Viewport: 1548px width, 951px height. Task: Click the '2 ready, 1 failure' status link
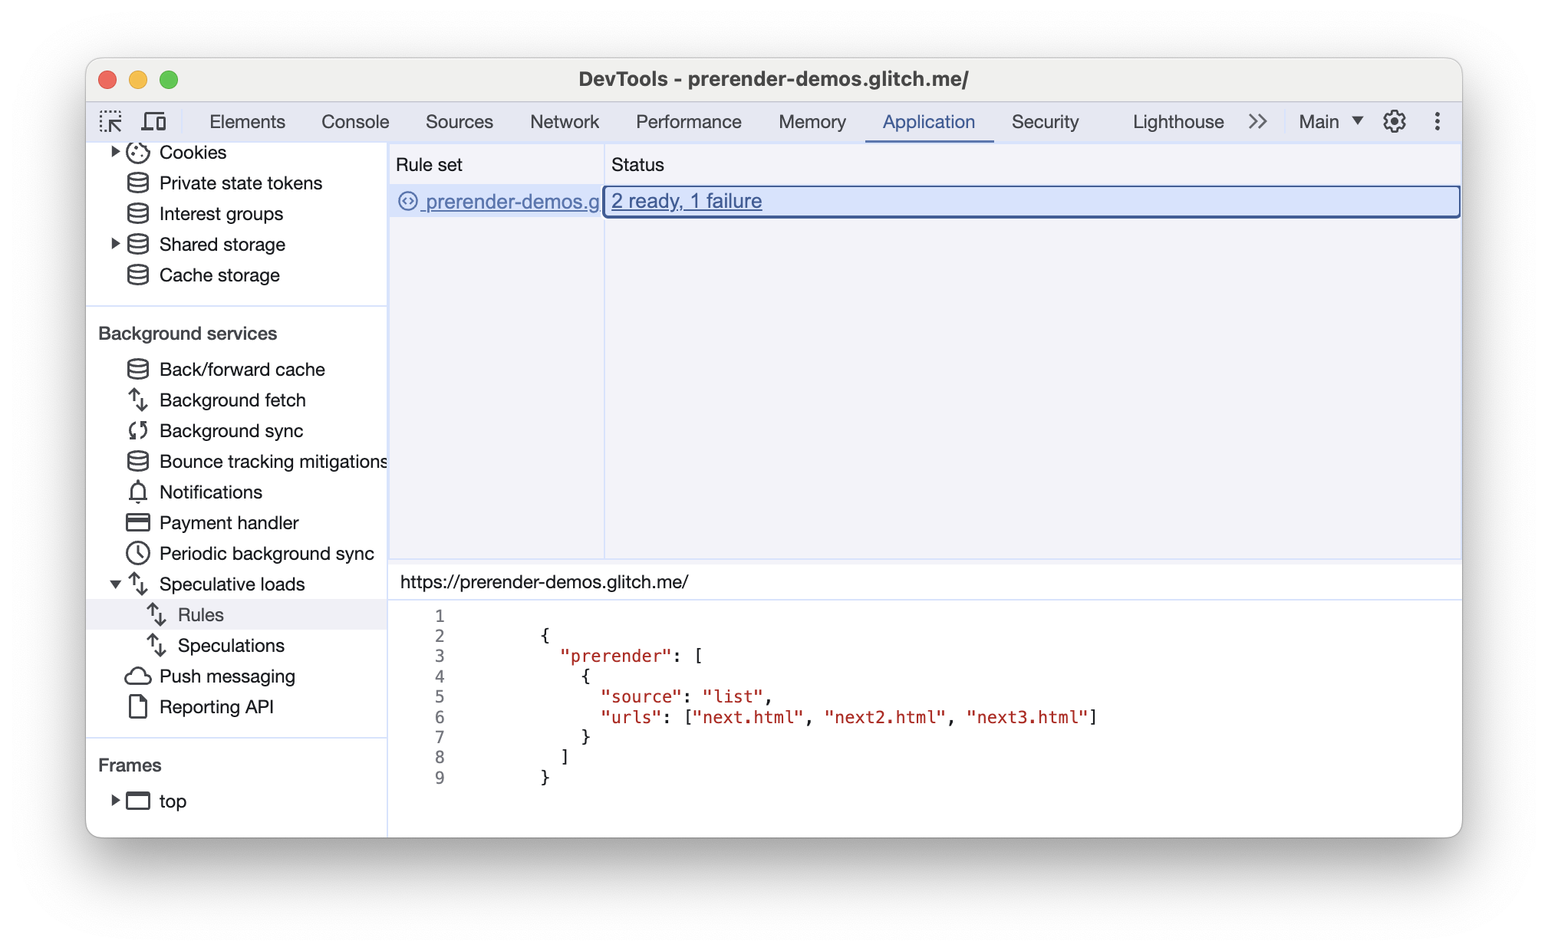[688, 200]
